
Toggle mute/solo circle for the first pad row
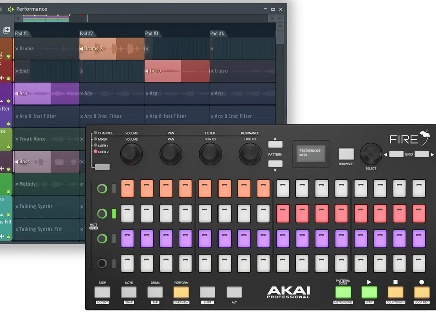102,189
